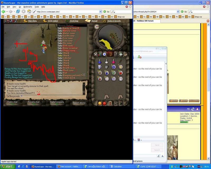Select the blood rune stack in inventory
The height and width of the screenshot is (169, 211).
100,79
